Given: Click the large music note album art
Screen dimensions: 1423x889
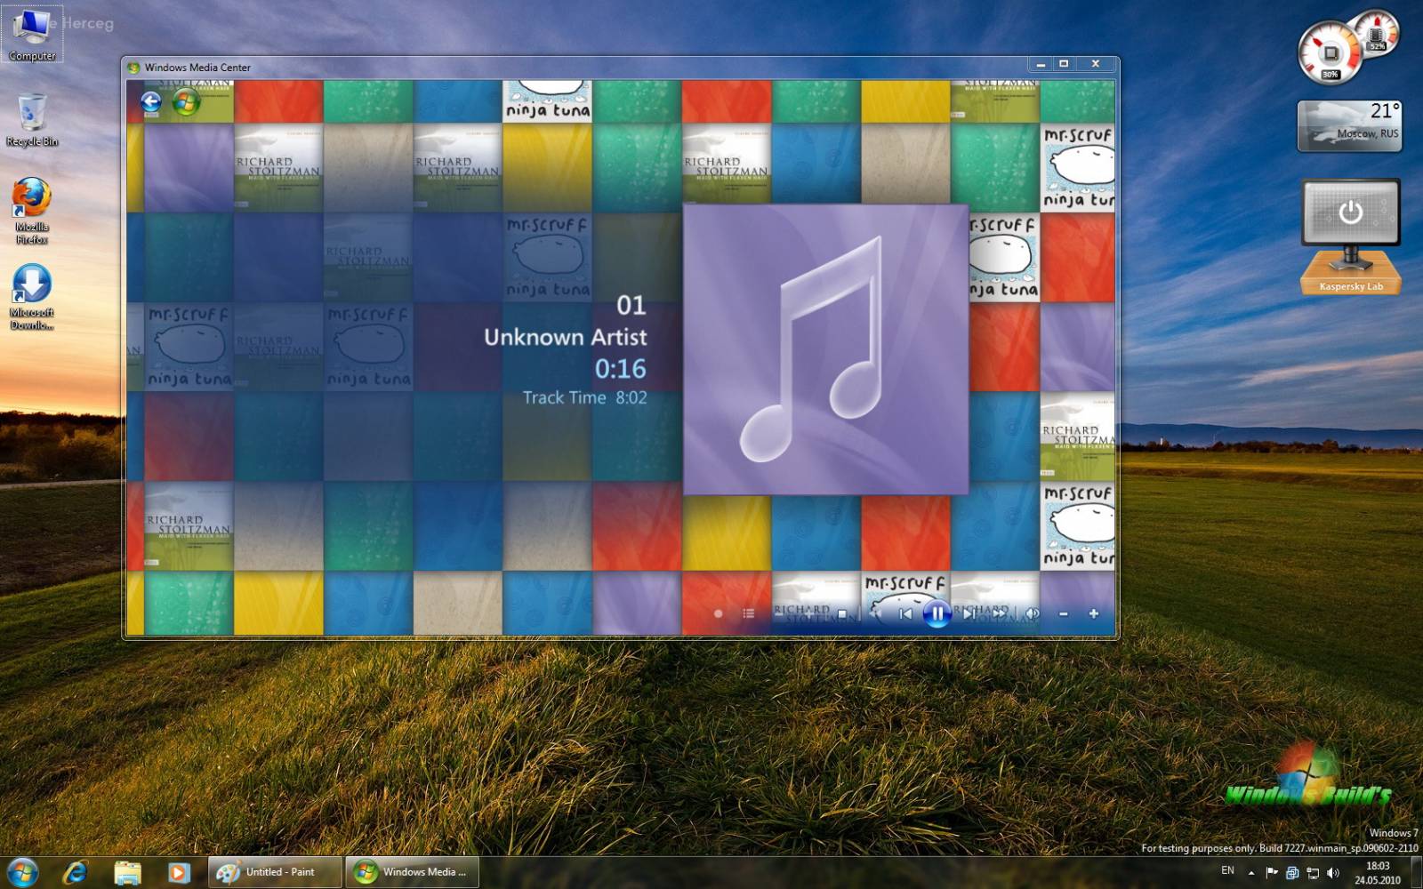Looking at the screenshot, I should point(825,349).
